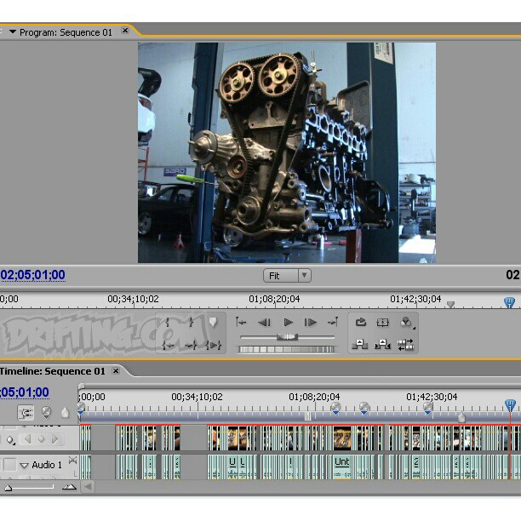Step back one frame

(265, 323)
